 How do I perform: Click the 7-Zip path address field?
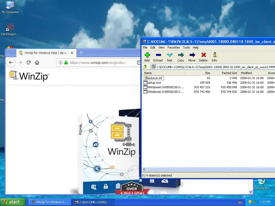click(213, 67)
